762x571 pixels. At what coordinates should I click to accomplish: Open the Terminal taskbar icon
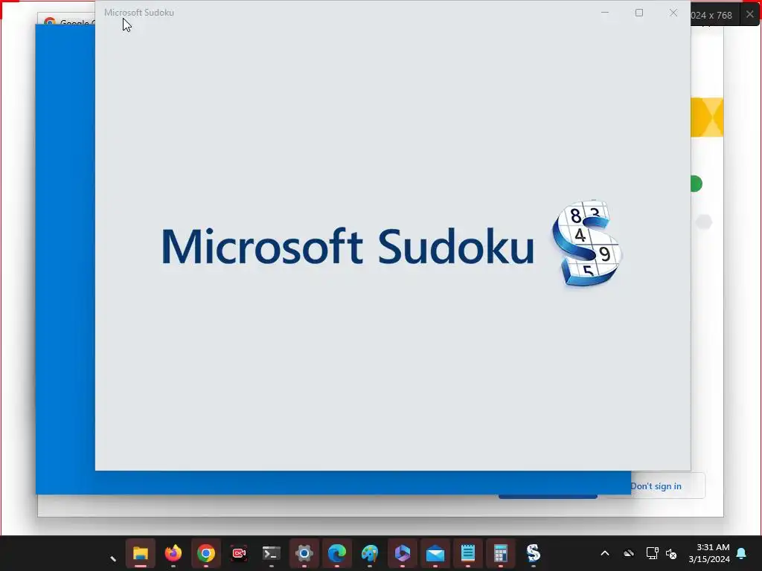click(271, 553)
